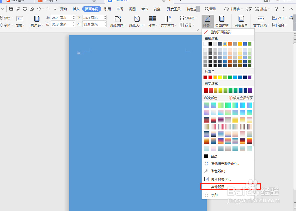
Task: Pick the standard purple color swatch
Action: click(250, 77)
